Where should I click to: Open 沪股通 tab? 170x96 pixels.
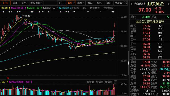pos(75,8)
